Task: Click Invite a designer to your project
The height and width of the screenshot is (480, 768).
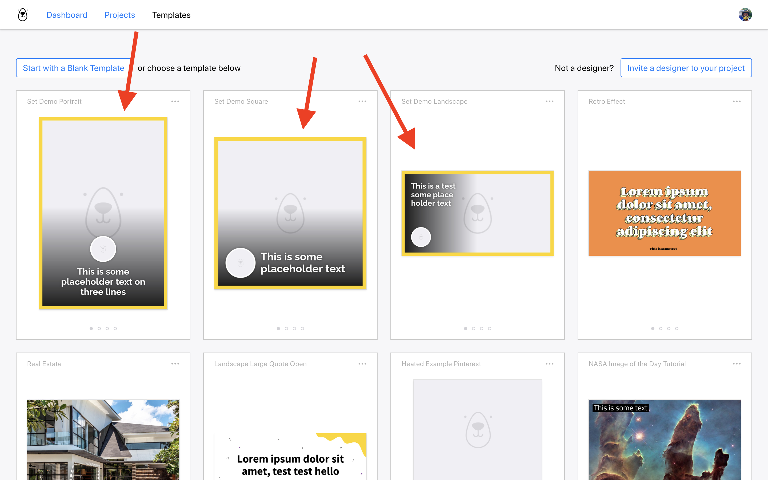Action: pos(686,68)
